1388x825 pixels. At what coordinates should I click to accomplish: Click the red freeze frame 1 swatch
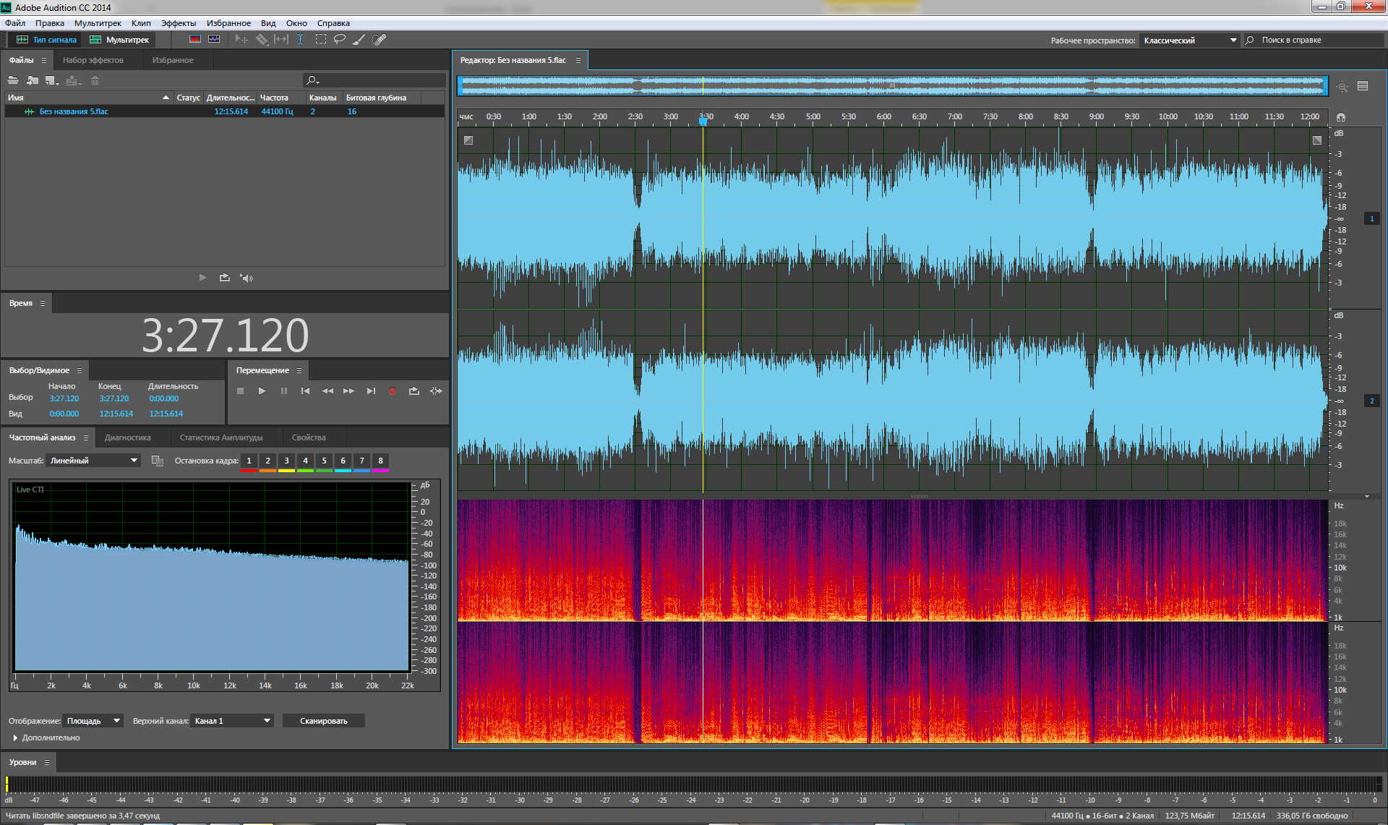(249, 471)
